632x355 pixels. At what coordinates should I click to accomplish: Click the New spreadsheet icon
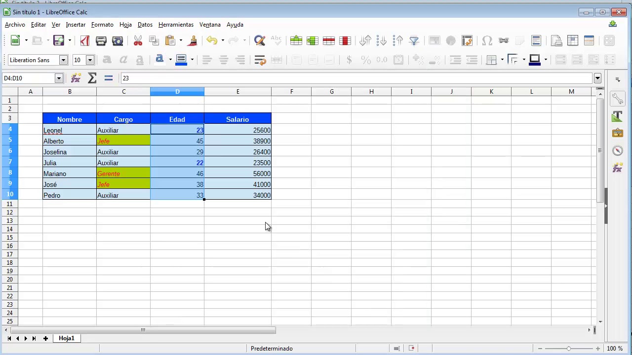pyautogui.click(x=15, y=40)
